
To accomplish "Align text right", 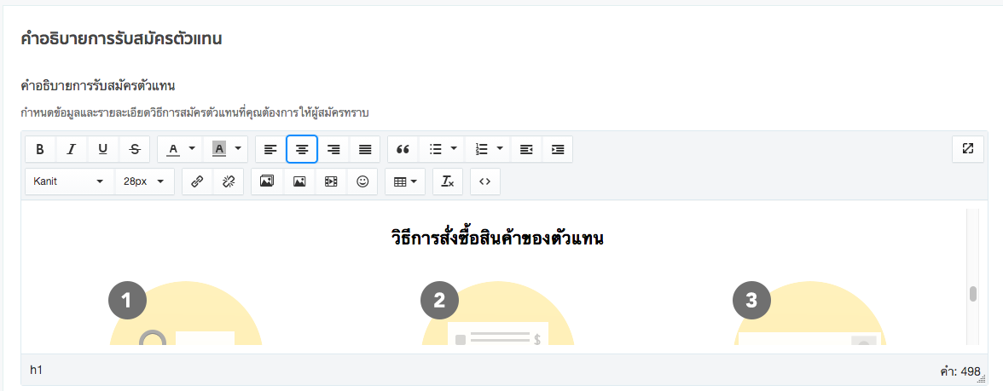I will 333,150.
